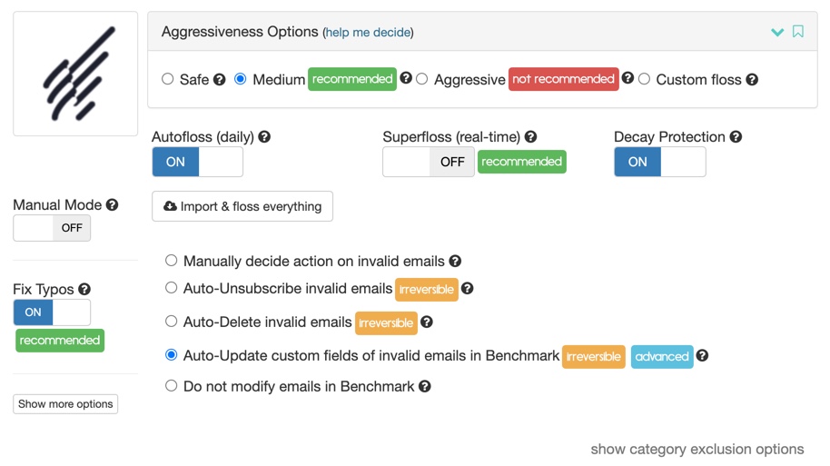The image size is (830, 466).
Task: Turn off the Decay Protection switch
Action: (659, 162)
